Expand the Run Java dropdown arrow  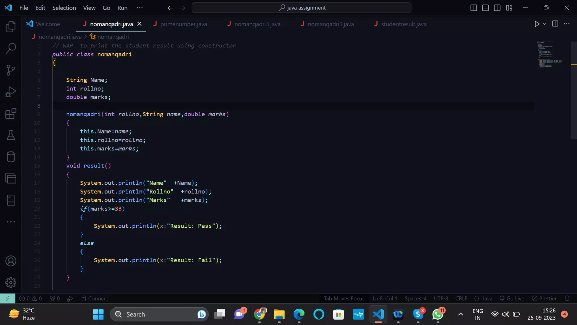545,24
